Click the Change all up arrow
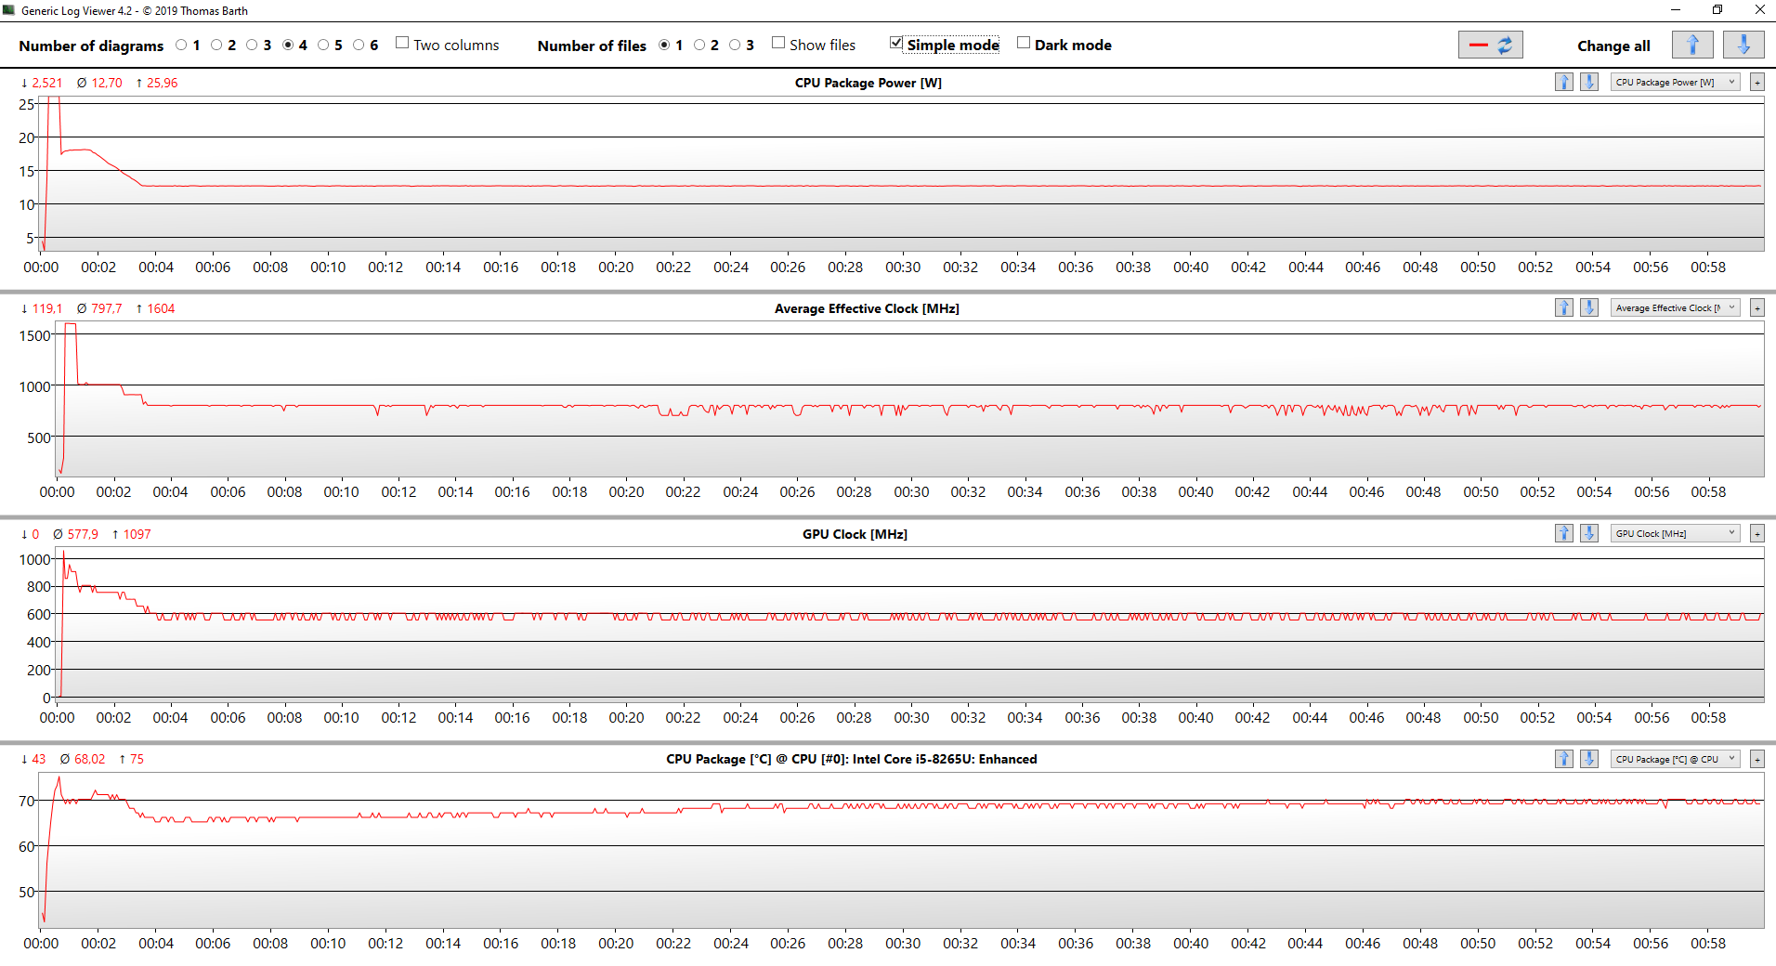 coord(1692,45)
